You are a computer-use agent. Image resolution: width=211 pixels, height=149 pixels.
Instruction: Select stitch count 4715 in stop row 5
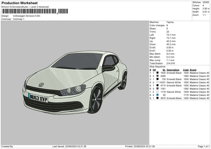pyautogui.click(x=163, y=85)
